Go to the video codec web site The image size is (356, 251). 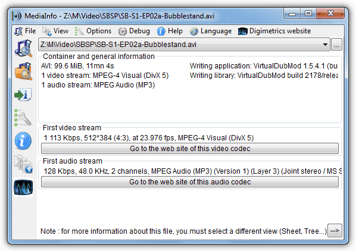[190, 149]
